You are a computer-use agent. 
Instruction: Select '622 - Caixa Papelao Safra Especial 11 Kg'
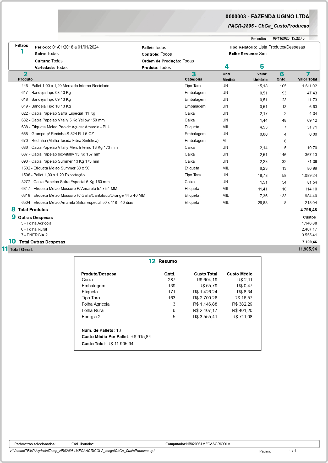pos(58,113)
